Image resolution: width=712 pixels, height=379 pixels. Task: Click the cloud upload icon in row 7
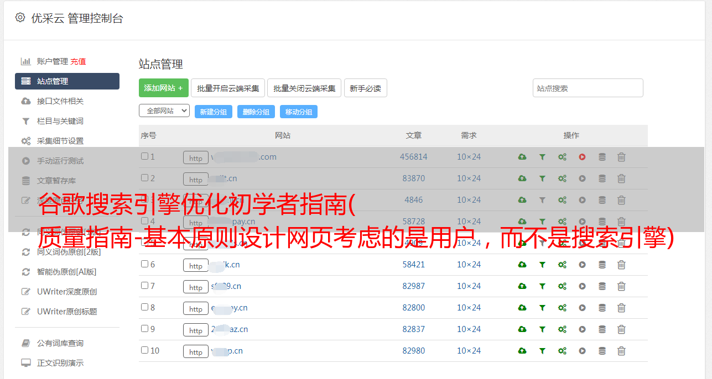click(x=522, y=286)
